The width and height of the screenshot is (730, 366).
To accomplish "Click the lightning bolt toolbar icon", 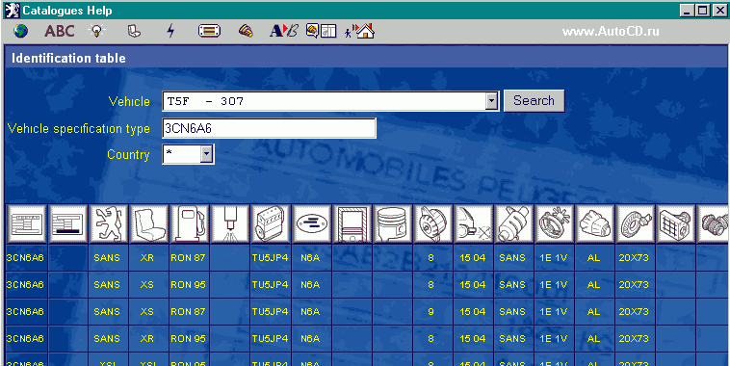I will (x=170, y=31).
